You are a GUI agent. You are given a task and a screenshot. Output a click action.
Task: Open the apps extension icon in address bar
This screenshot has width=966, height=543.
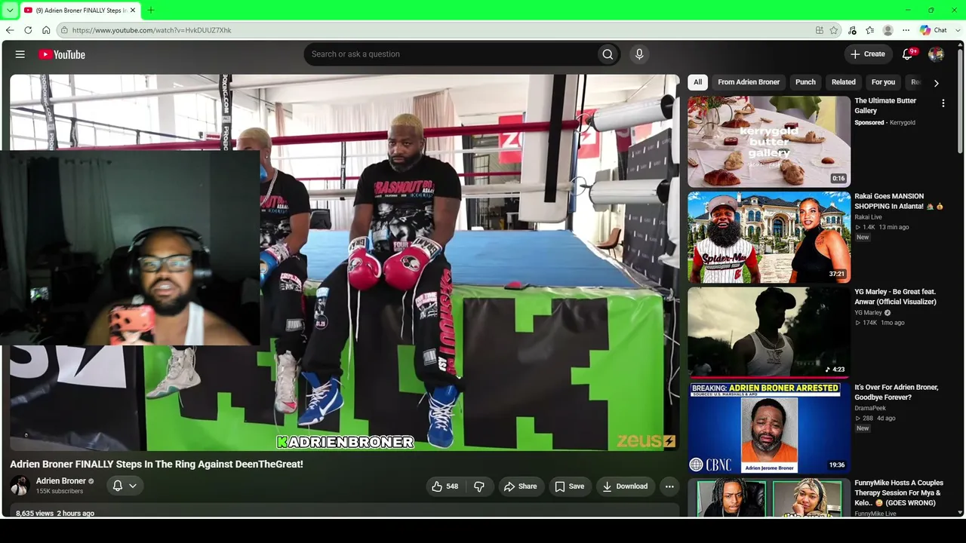(x=820, y=30)
